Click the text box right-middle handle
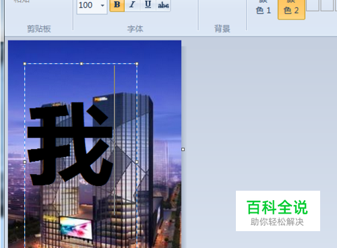Screen dimensions: 337x248 pyautogui.click(x=137, y=162)
